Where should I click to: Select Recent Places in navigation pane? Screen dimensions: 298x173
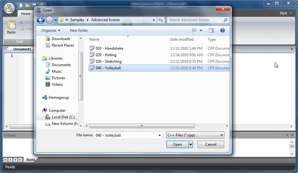[x=63, y=45]
